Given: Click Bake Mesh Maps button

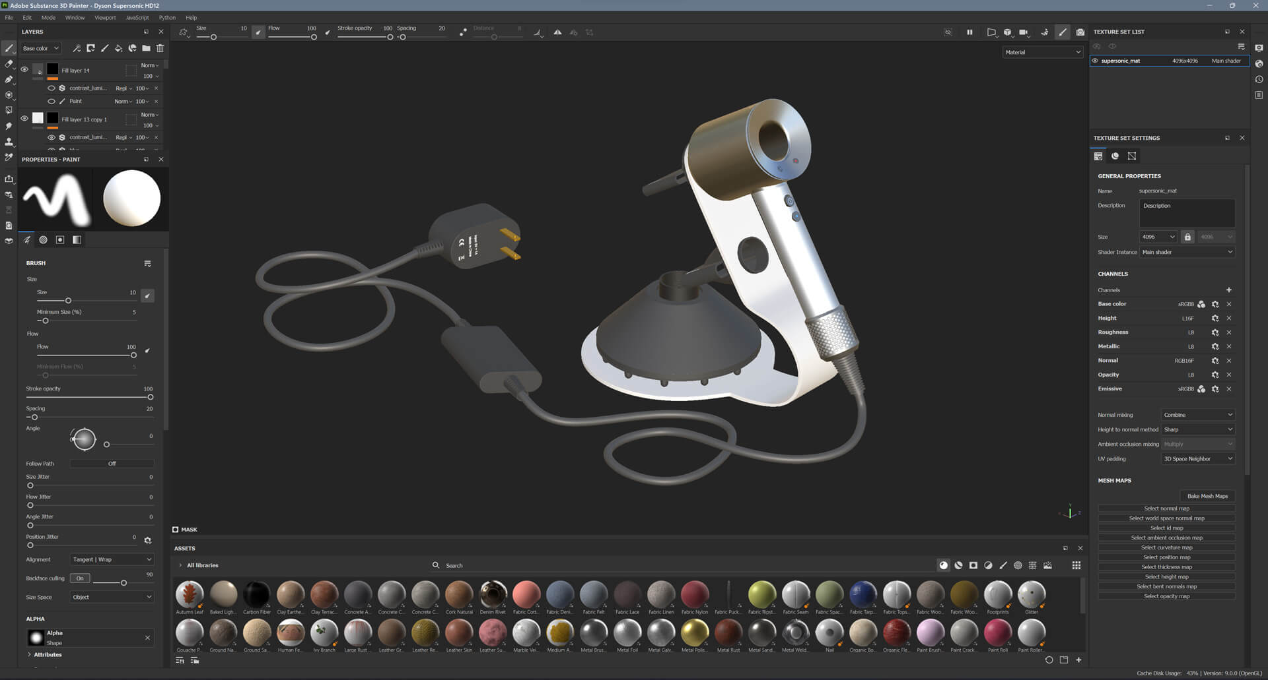Looking at the screenshot, I should tap(1207, 496).
